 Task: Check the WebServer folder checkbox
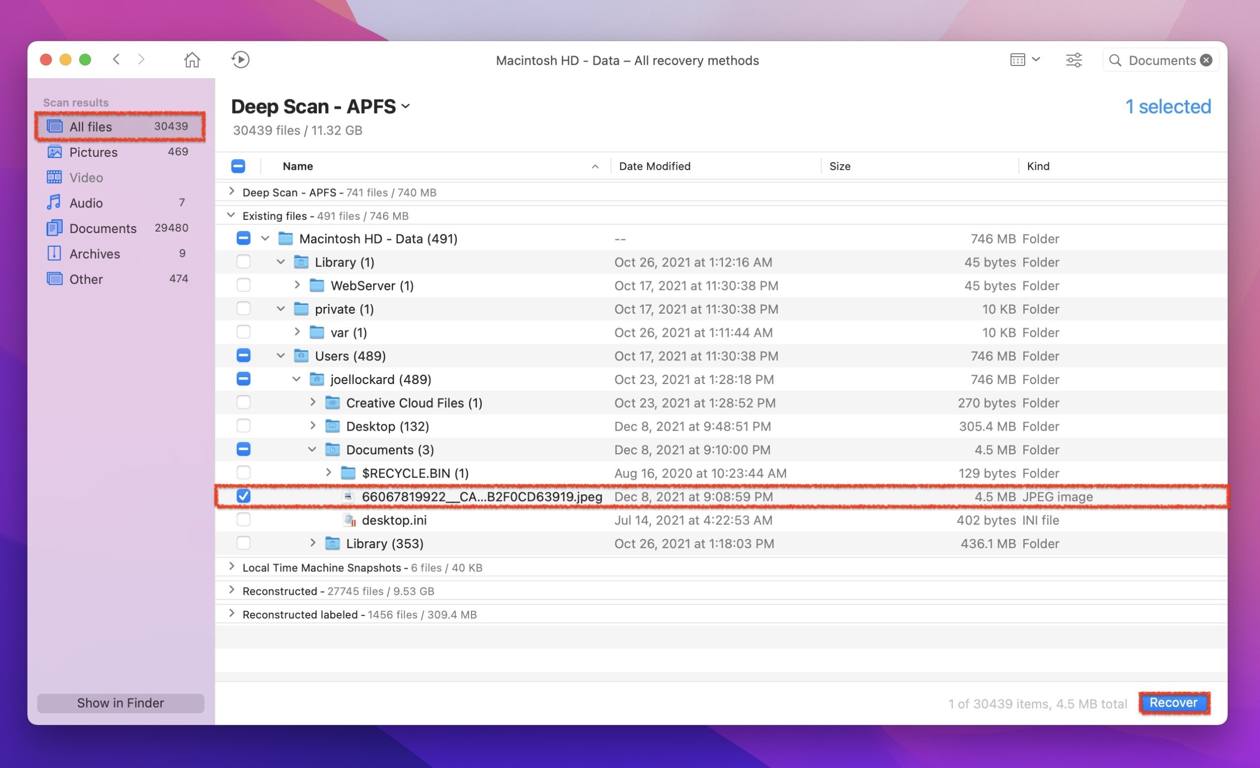point(244,285)
